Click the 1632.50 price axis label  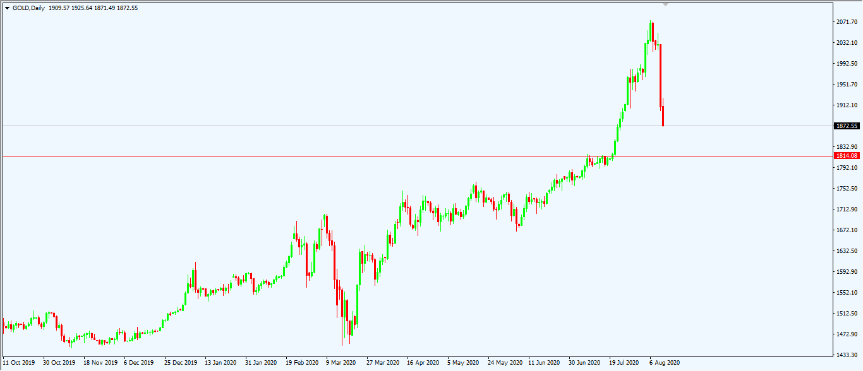click(847, 251)
